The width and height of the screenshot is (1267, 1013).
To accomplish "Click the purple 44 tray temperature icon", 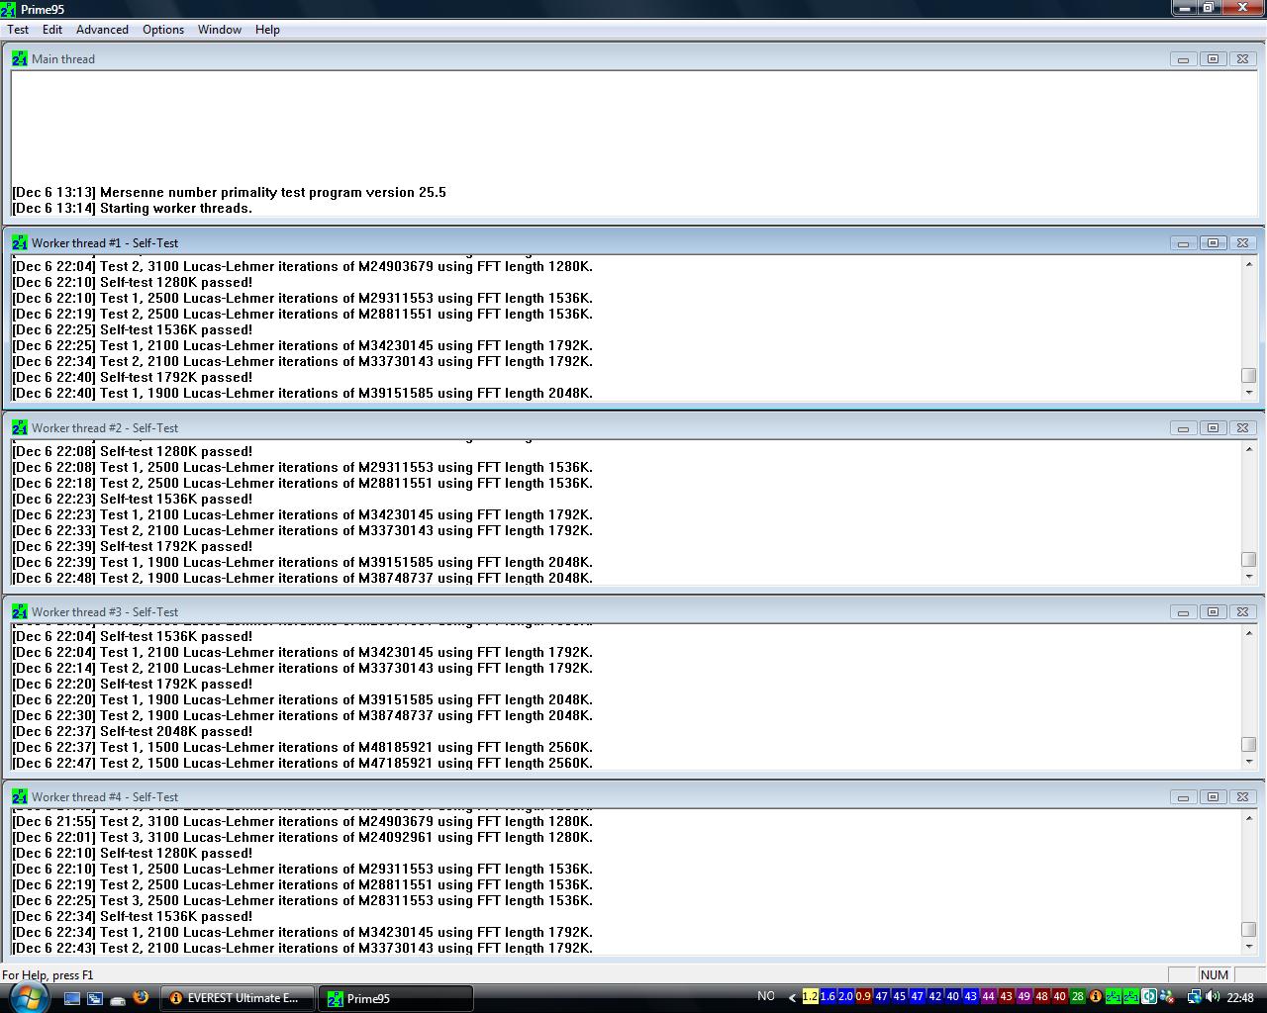I will click(988, 996).
